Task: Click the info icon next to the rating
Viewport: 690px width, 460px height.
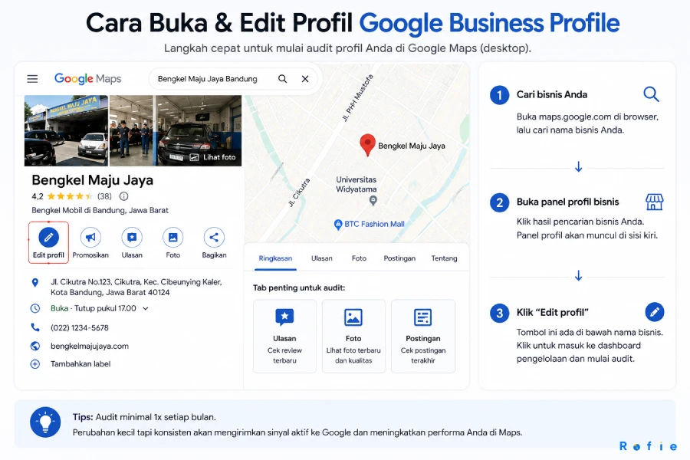Action: [124, 196]
